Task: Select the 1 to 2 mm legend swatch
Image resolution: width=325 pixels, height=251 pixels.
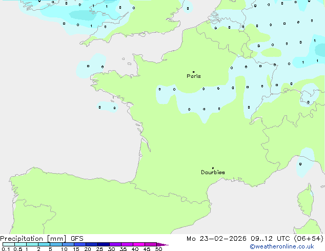Action: [32, 244]
